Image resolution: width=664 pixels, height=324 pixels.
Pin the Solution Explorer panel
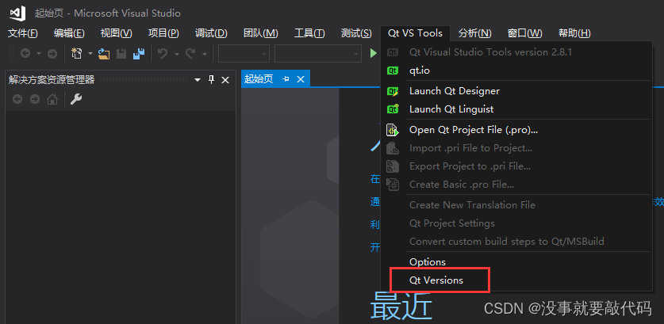tap(211, 79)
